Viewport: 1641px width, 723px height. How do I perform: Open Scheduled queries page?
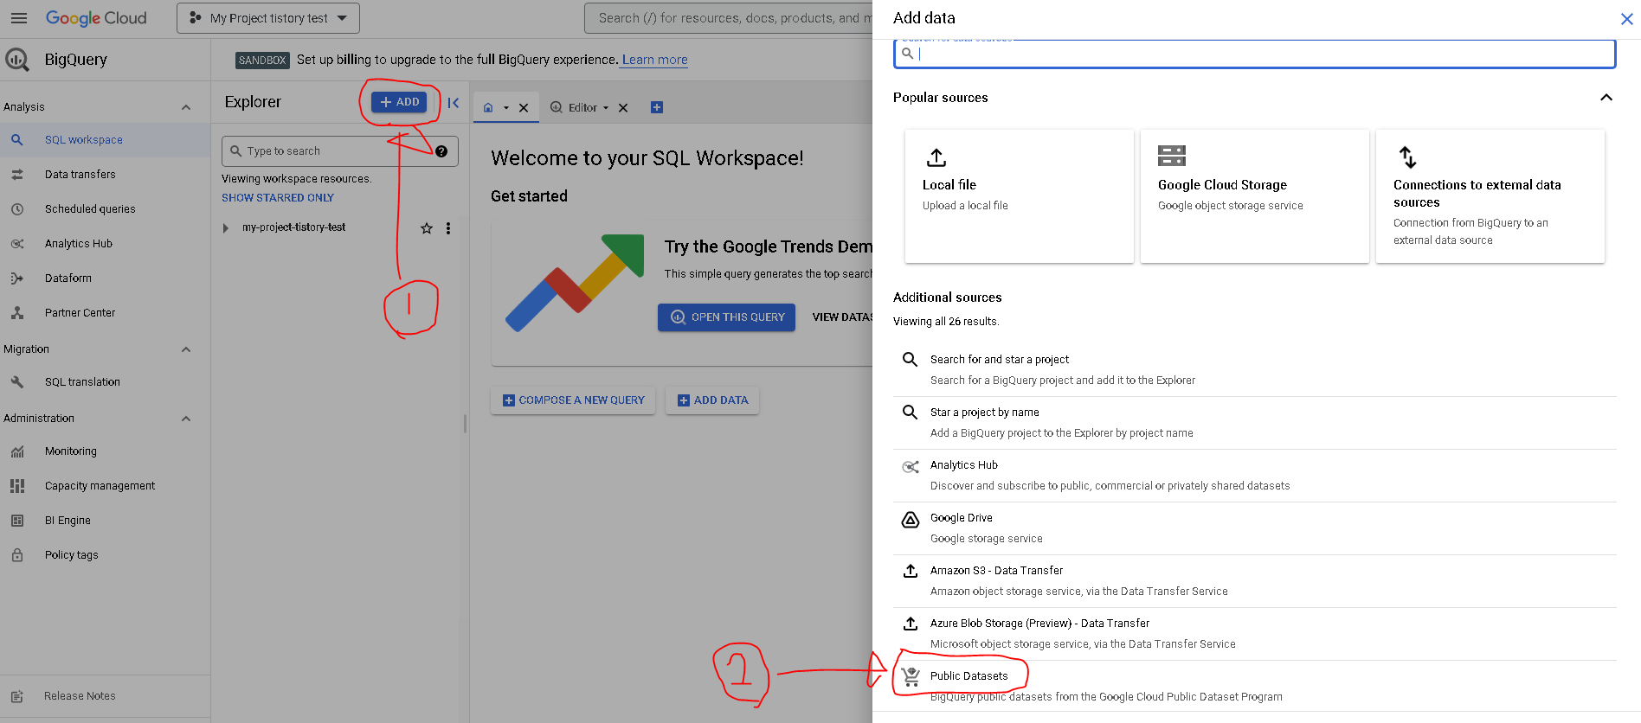tap(105, 208)
